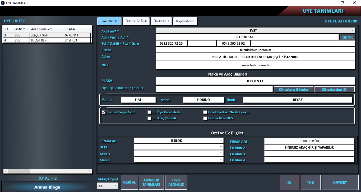Screen dimensions: 361x192
Task: Click Cihazlardan Sil button
Action: 335,90
